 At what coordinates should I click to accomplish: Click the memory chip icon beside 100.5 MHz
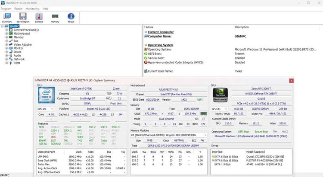tap(204, 114)
